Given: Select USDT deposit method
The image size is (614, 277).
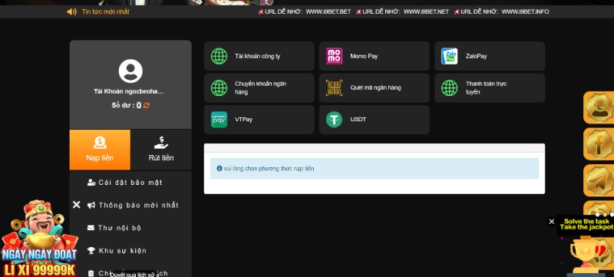Looking at the screenshot, I should 374,120.
